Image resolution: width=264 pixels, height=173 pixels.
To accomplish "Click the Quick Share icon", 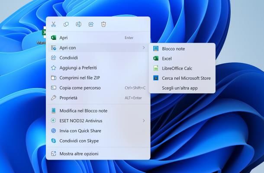I will click(x=54, y=131).
